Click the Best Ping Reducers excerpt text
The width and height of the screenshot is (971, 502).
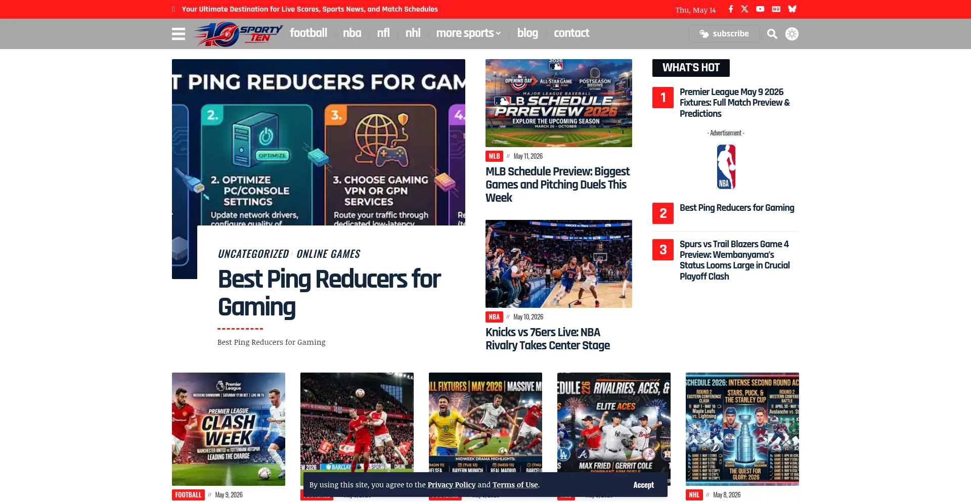pyautogui.click(x=272, y=342)
